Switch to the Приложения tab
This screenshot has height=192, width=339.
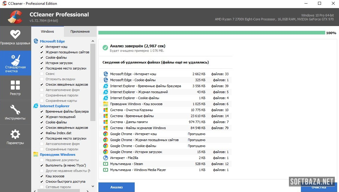(80, 31)
